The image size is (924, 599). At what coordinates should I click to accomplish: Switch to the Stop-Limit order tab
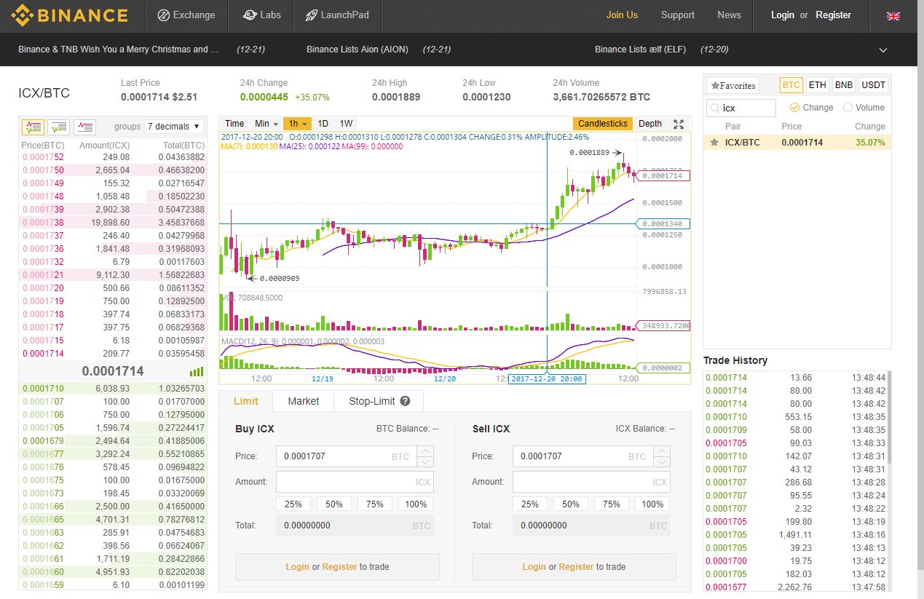coord(379,401)
